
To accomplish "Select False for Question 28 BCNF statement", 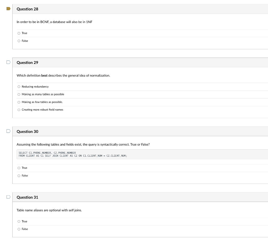I will click(x=19, y=41).
